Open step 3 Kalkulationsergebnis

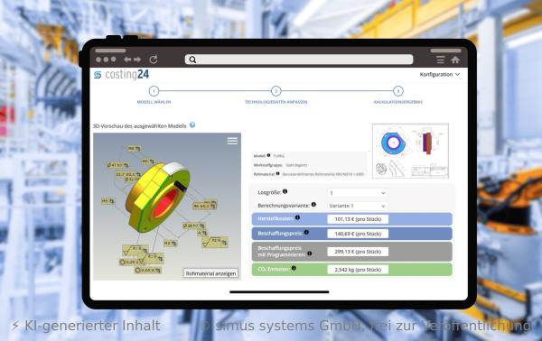(x=398, y=91)
